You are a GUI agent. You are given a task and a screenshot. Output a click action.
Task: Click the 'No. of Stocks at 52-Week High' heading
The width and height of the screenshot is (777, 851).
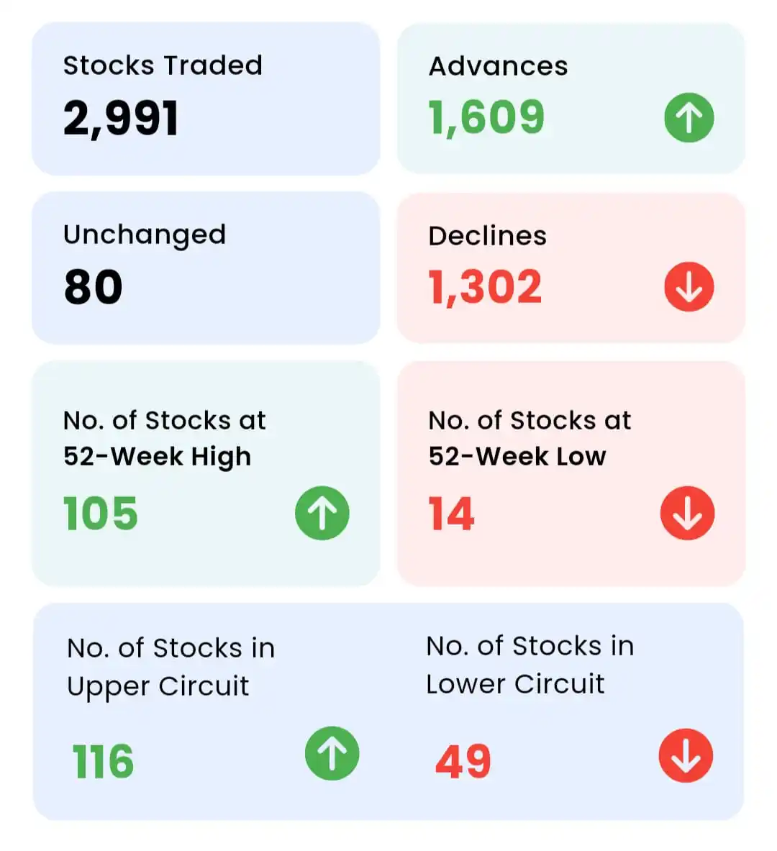165,439
